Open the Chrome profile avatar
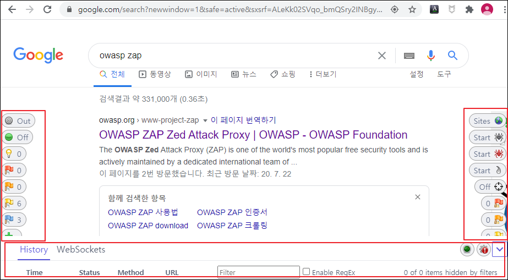 tap(487, 9)
